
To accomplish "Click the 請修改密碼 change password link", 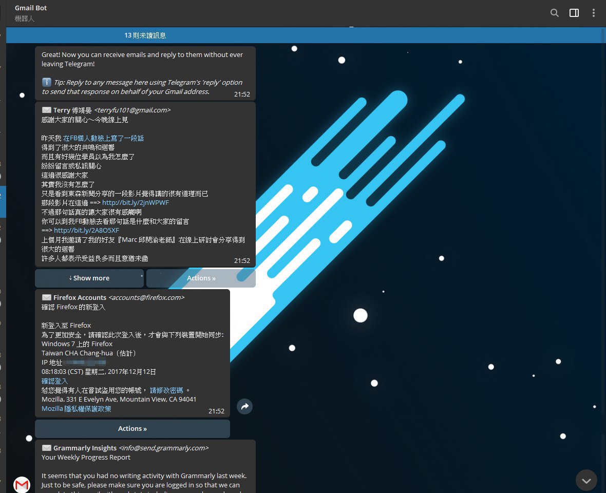I will tap(166, 390).
